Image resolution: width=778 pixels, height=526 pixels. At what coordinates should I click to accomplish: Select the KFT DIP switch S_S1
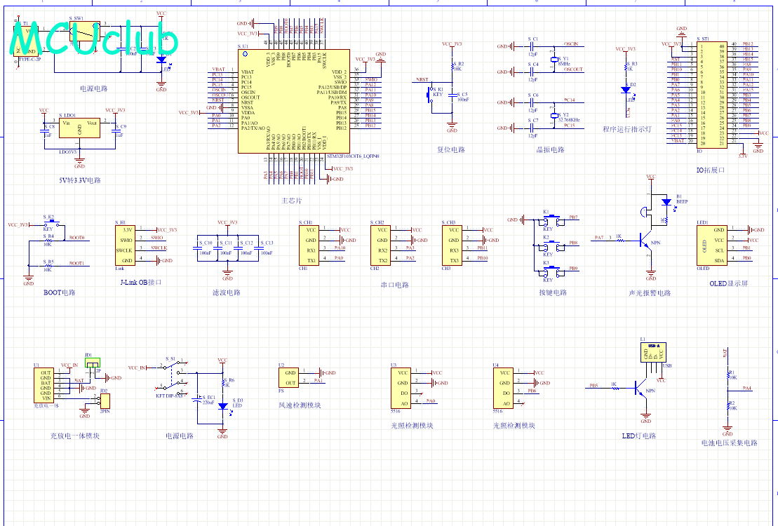(x=170, y=377)
